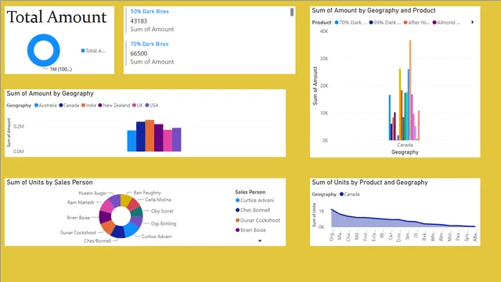Expand Sales Person legend with down arrow
The width and height of the screenshot is (501, 282).
260,240
